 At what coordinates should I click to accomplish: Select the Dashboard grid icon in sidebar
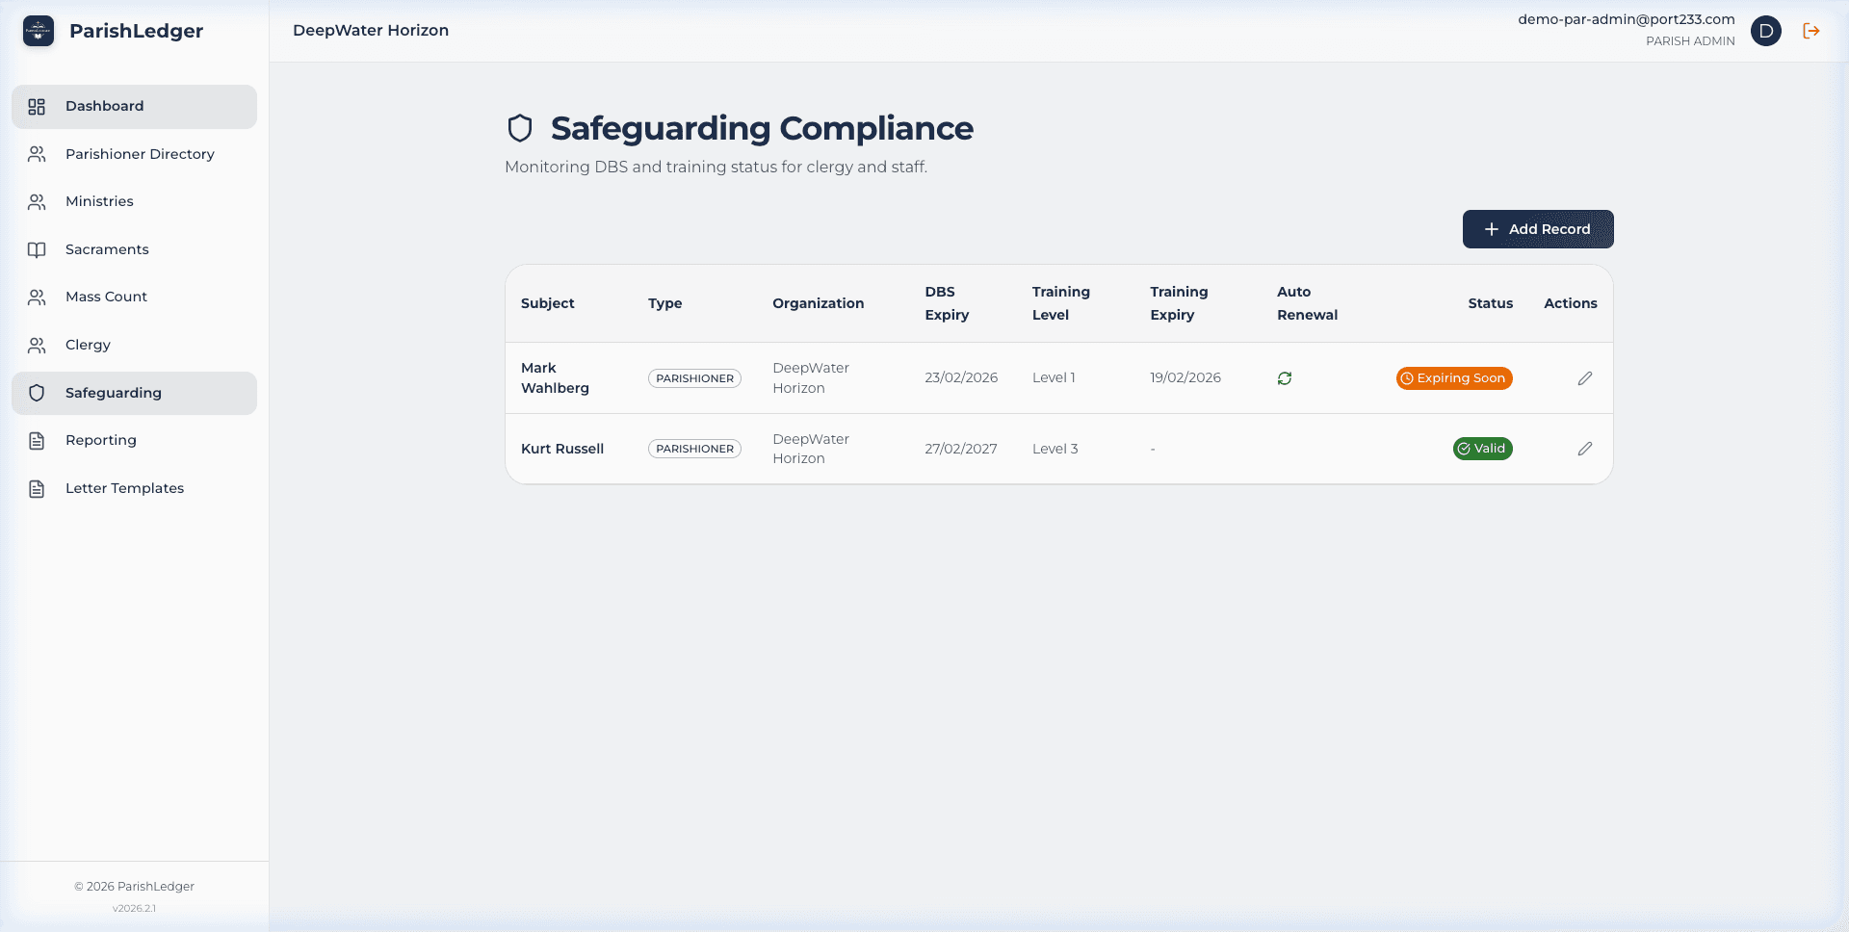(37, 106)
